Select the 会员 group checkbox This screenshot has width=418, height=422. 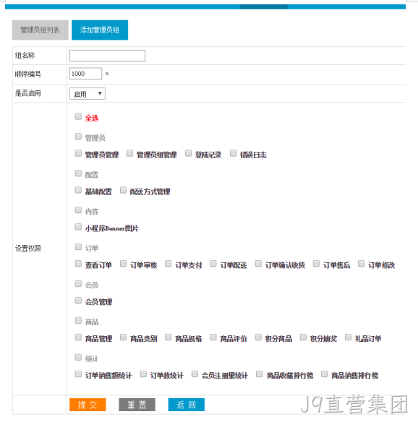click(78, 284)
